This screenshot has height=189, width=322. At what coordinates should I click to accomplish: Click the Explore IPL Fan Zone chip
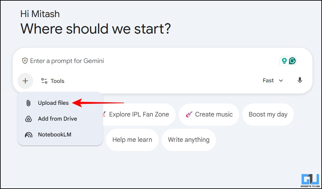tap(139, 115)
